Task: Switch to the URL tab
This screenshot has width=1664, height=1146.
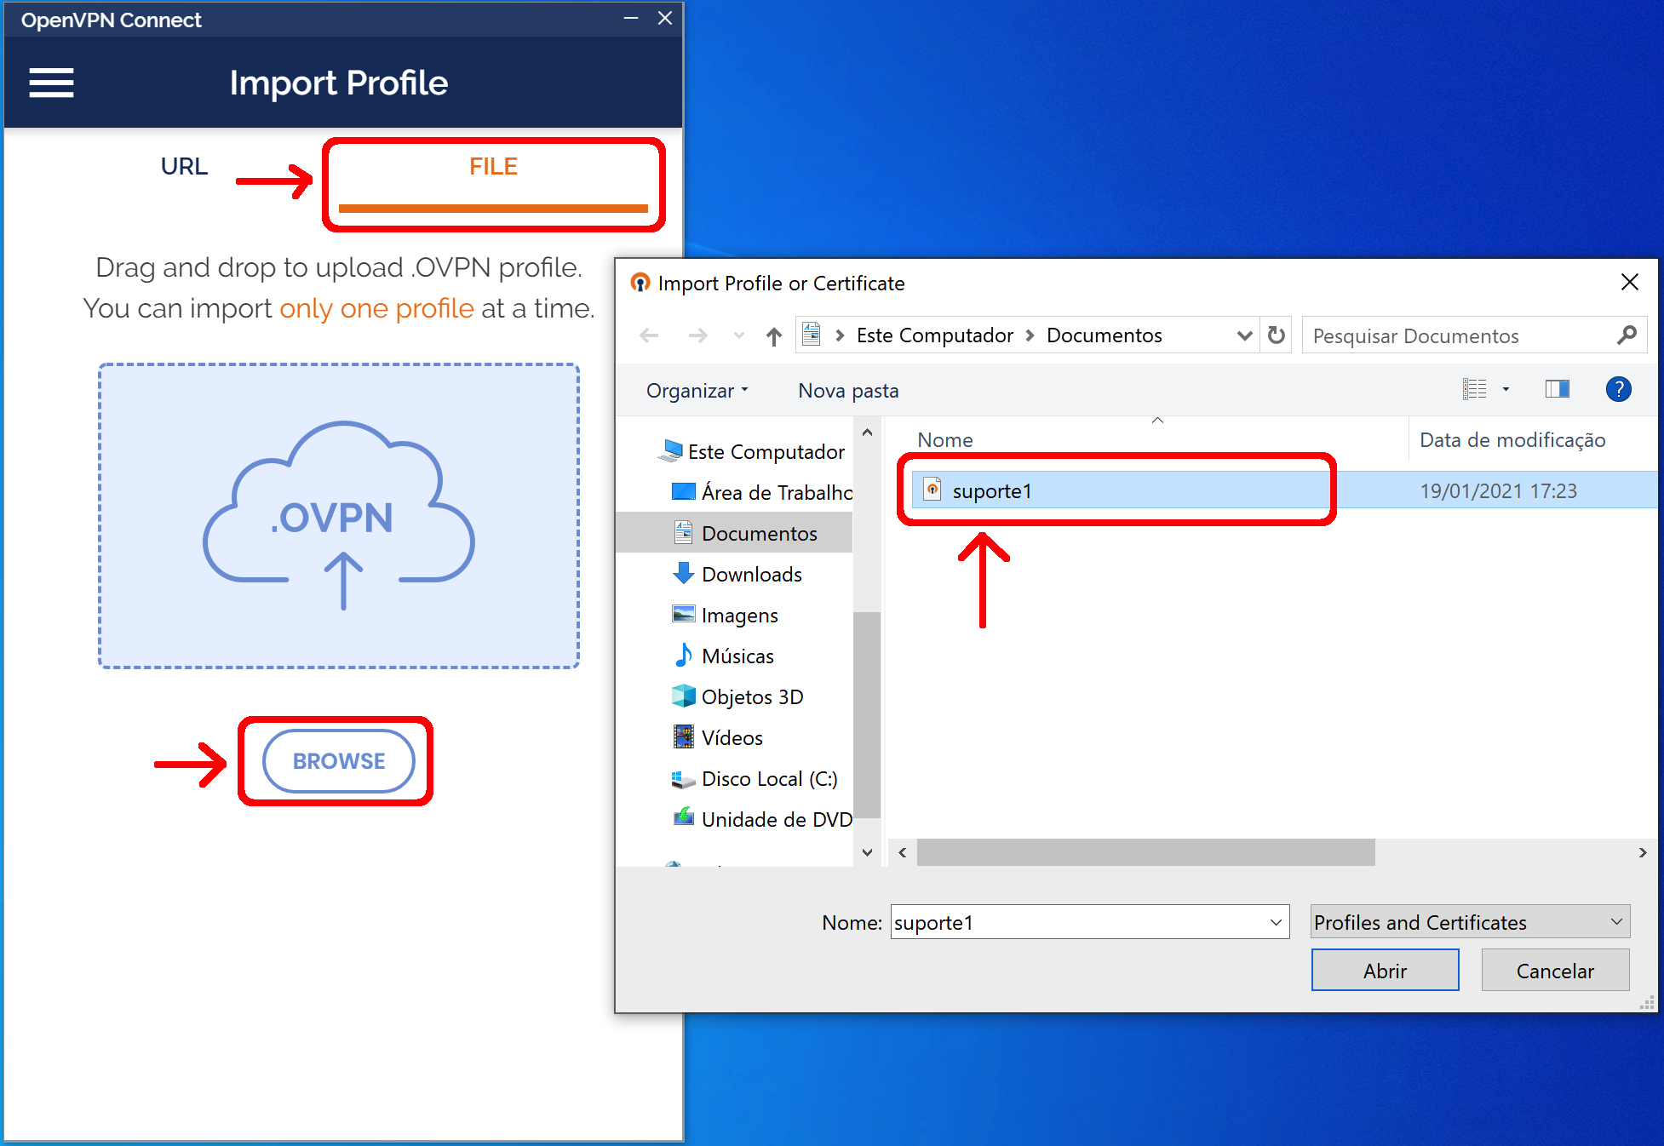Action: coord(184,167)
